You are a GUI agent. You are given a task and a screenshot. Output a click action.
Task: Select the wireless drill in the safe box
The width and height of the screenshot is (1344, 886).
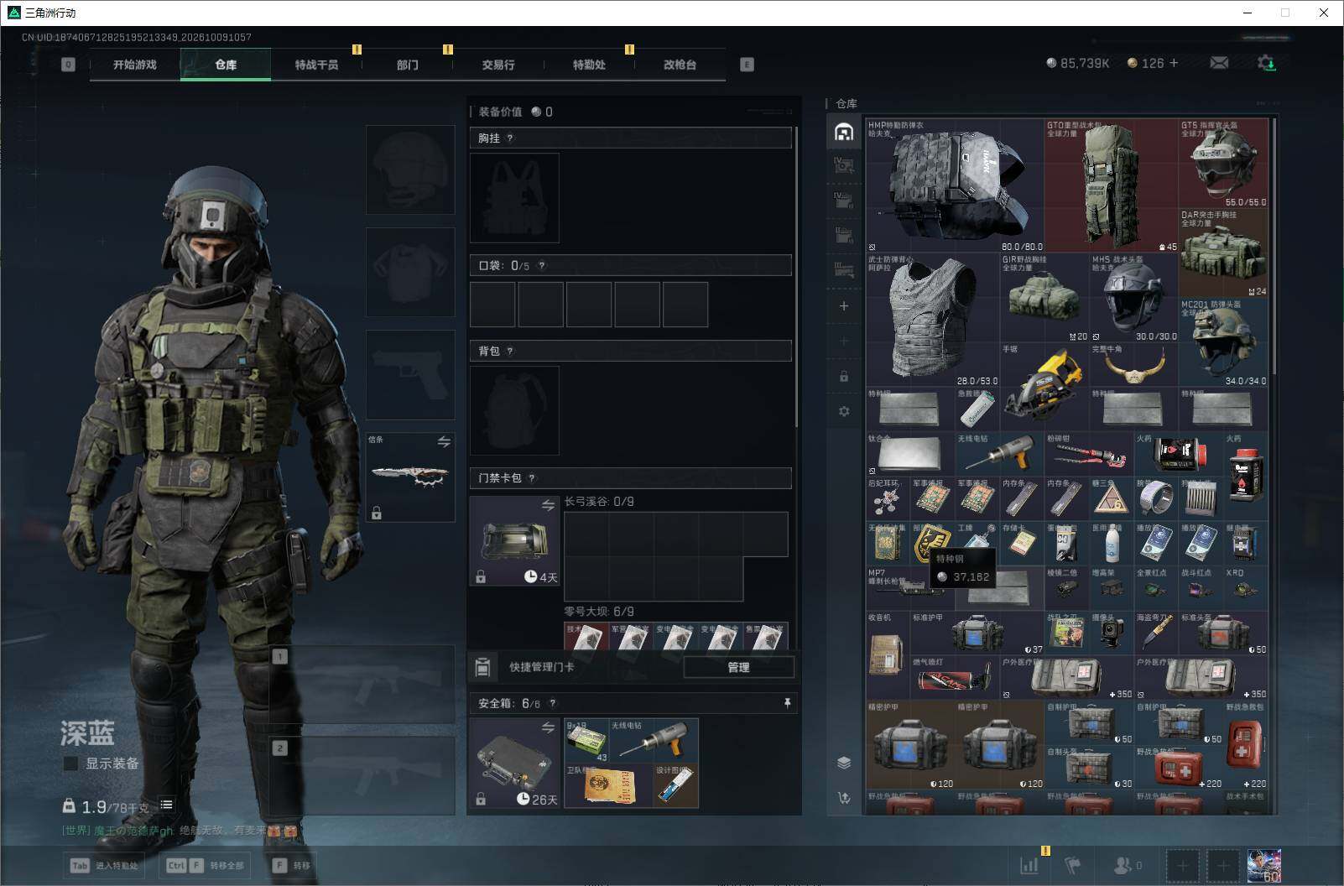[654, 741]
